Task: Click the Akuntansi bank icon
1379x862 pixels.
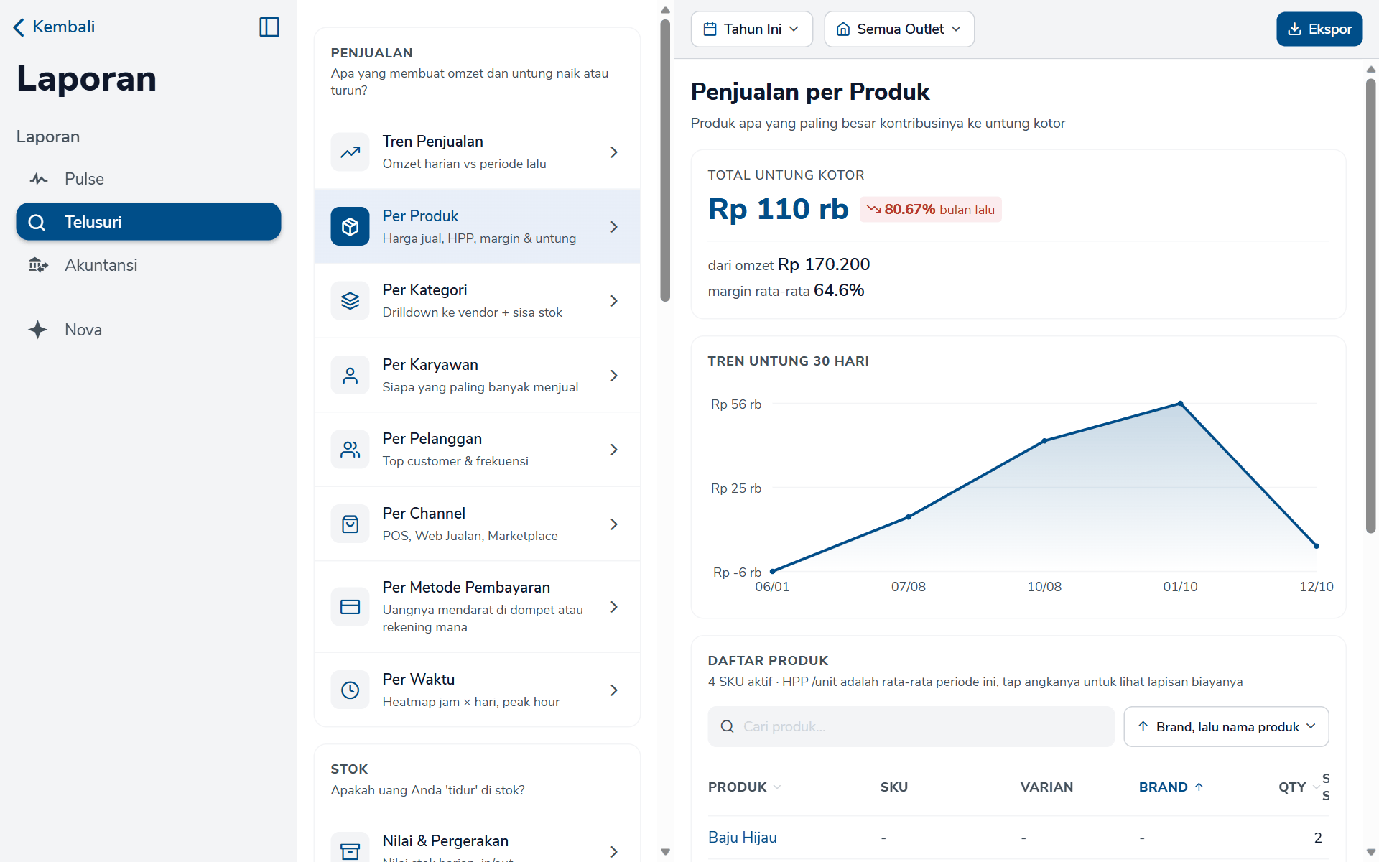Action: pyautogui.click(x=38, y=265)
